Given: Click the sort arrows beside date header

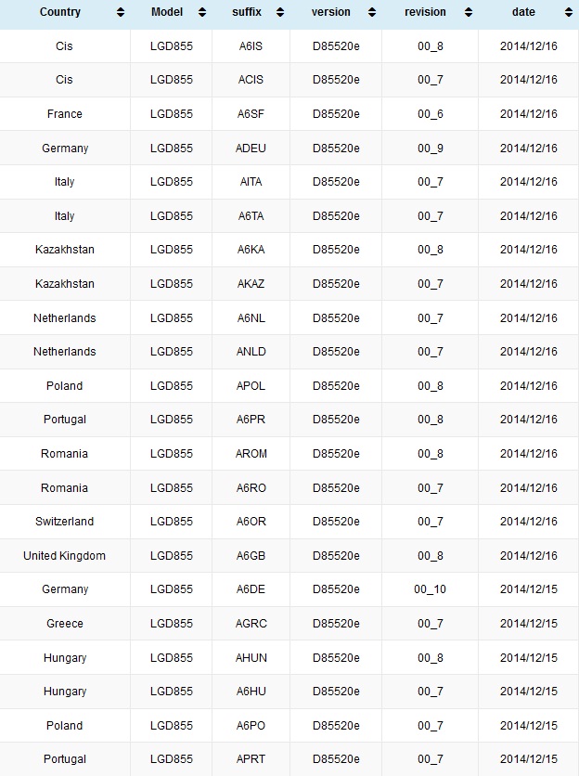Looking at the screenshot, I should click(x=569, y=12).
